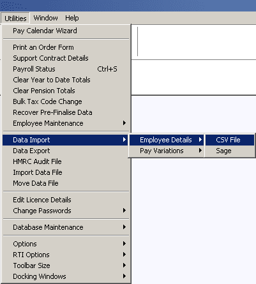The width and height of the screenshot is (256, 284).
Task: Expand the RTI Options submenu
Action: click(66, 255)
